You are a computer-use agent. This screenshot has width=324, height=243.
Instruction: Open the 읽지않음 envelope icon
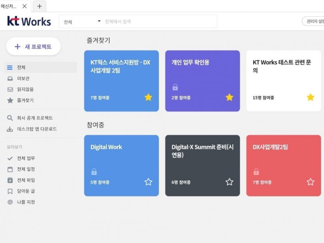pos(10,90)
